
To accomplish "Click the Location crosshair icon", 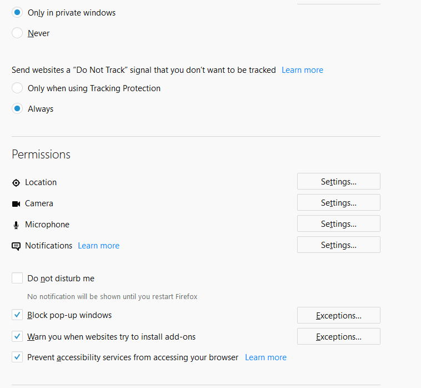I will click(x=16, y=183).
